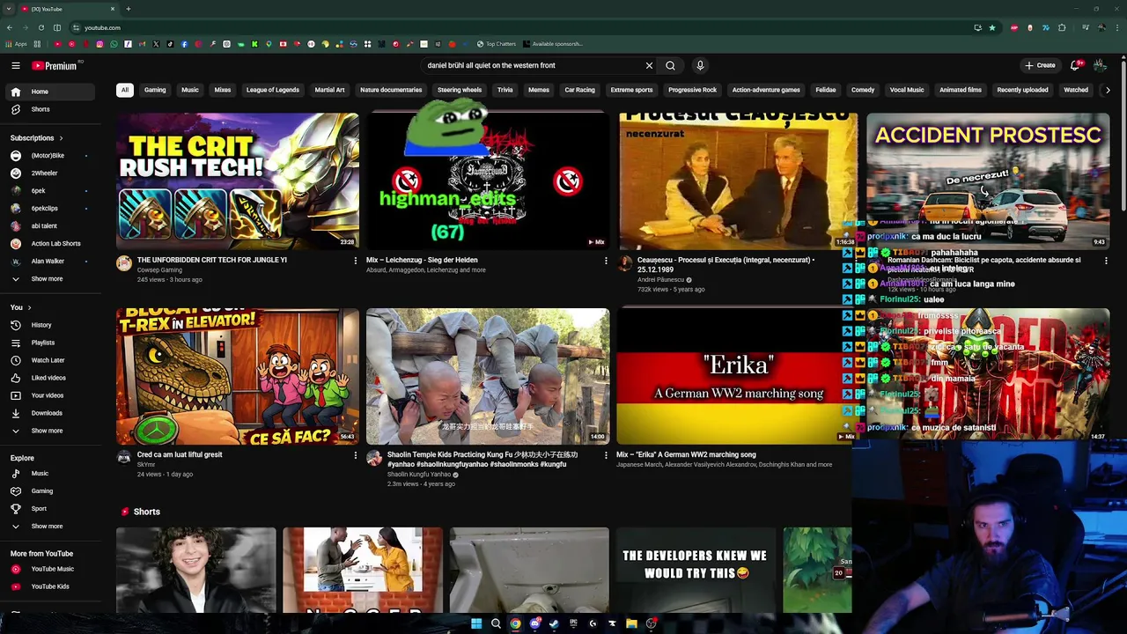
Task: Expand Show more under Explore
Action: pyautogui.click(x=51, y=527)
